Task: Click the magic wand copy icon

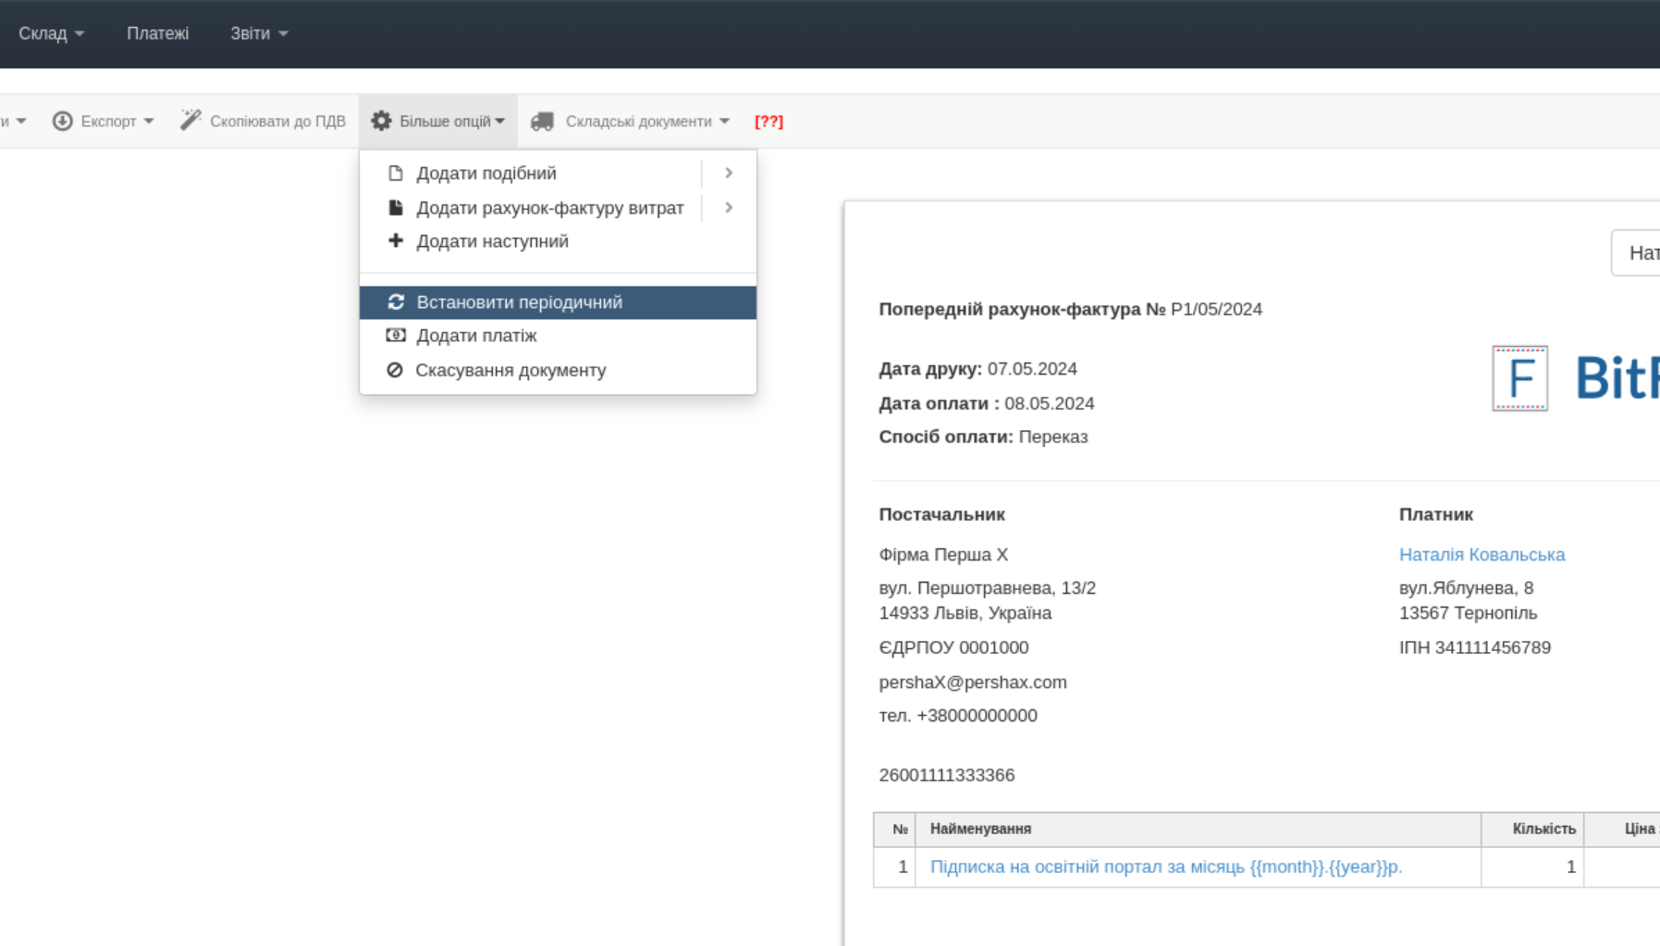Action: [191, 120]
